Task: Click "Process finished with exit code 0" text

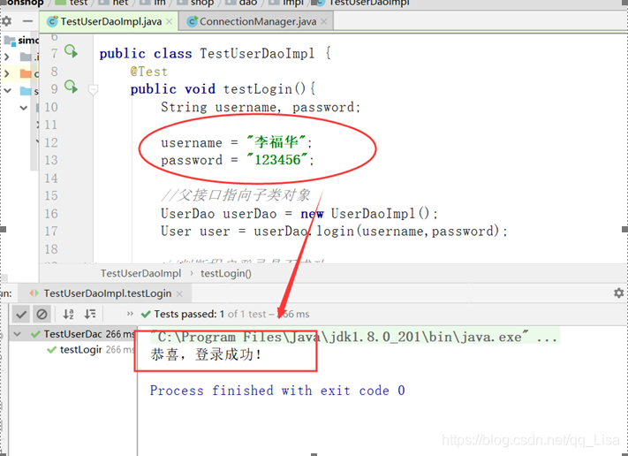Action: tap(277, 391)
